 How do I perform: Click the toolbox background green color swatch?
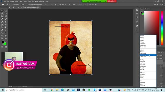5,44
